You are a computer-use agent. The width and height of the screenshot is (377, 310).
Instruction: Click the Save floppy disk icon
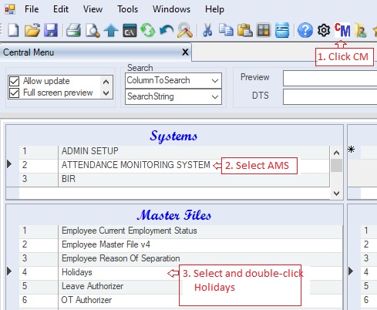(51, 30)
